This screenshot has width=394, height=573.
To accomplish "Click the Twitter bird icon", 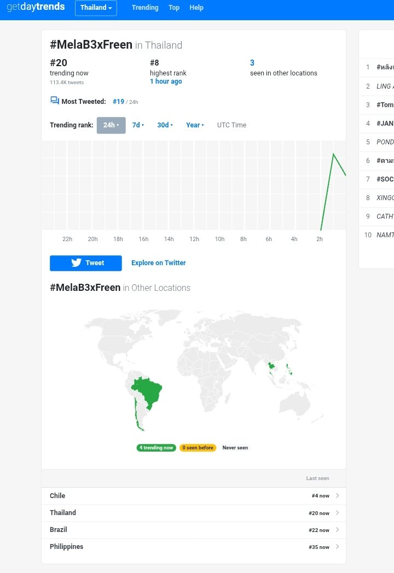I will pyautogui.click(x=76, y=263).
